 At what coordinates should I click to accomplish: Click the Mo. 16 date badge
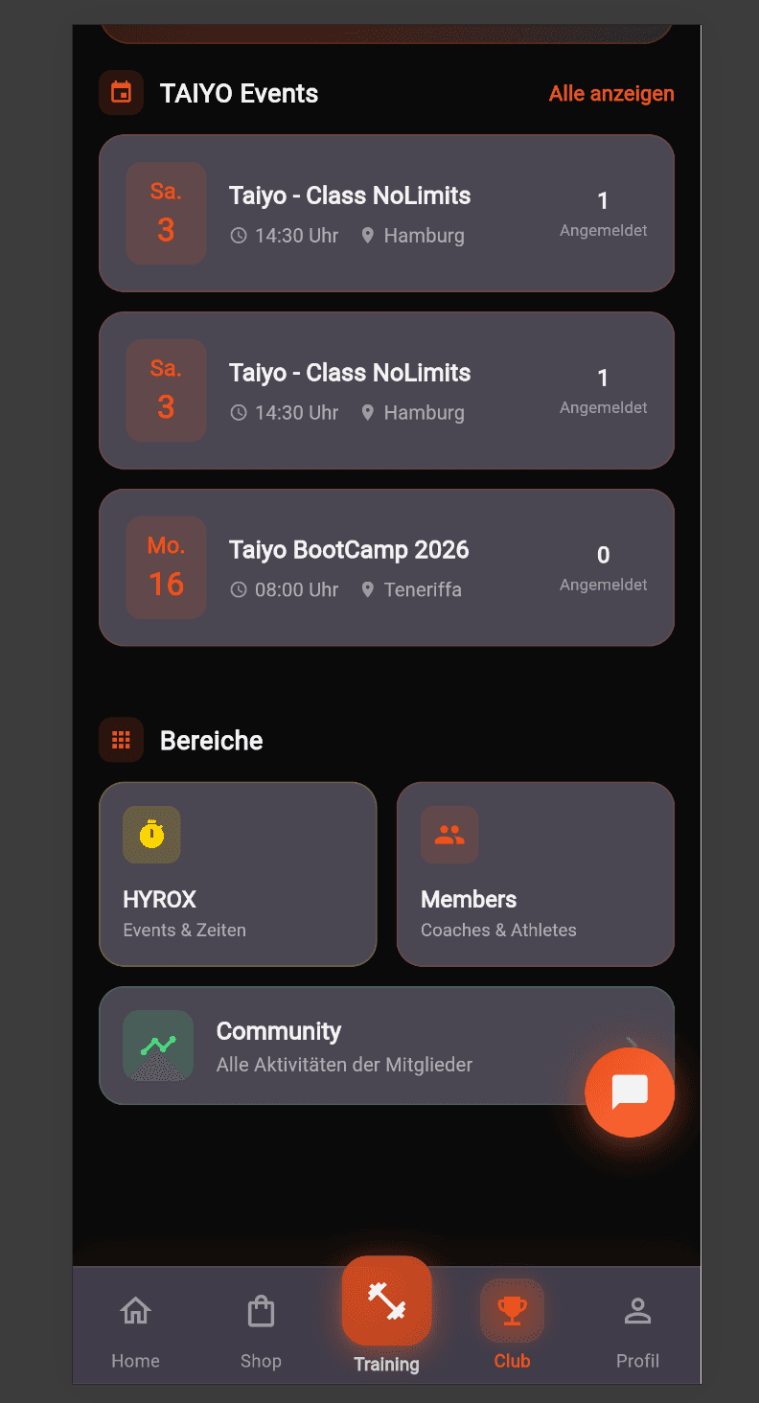166,567
